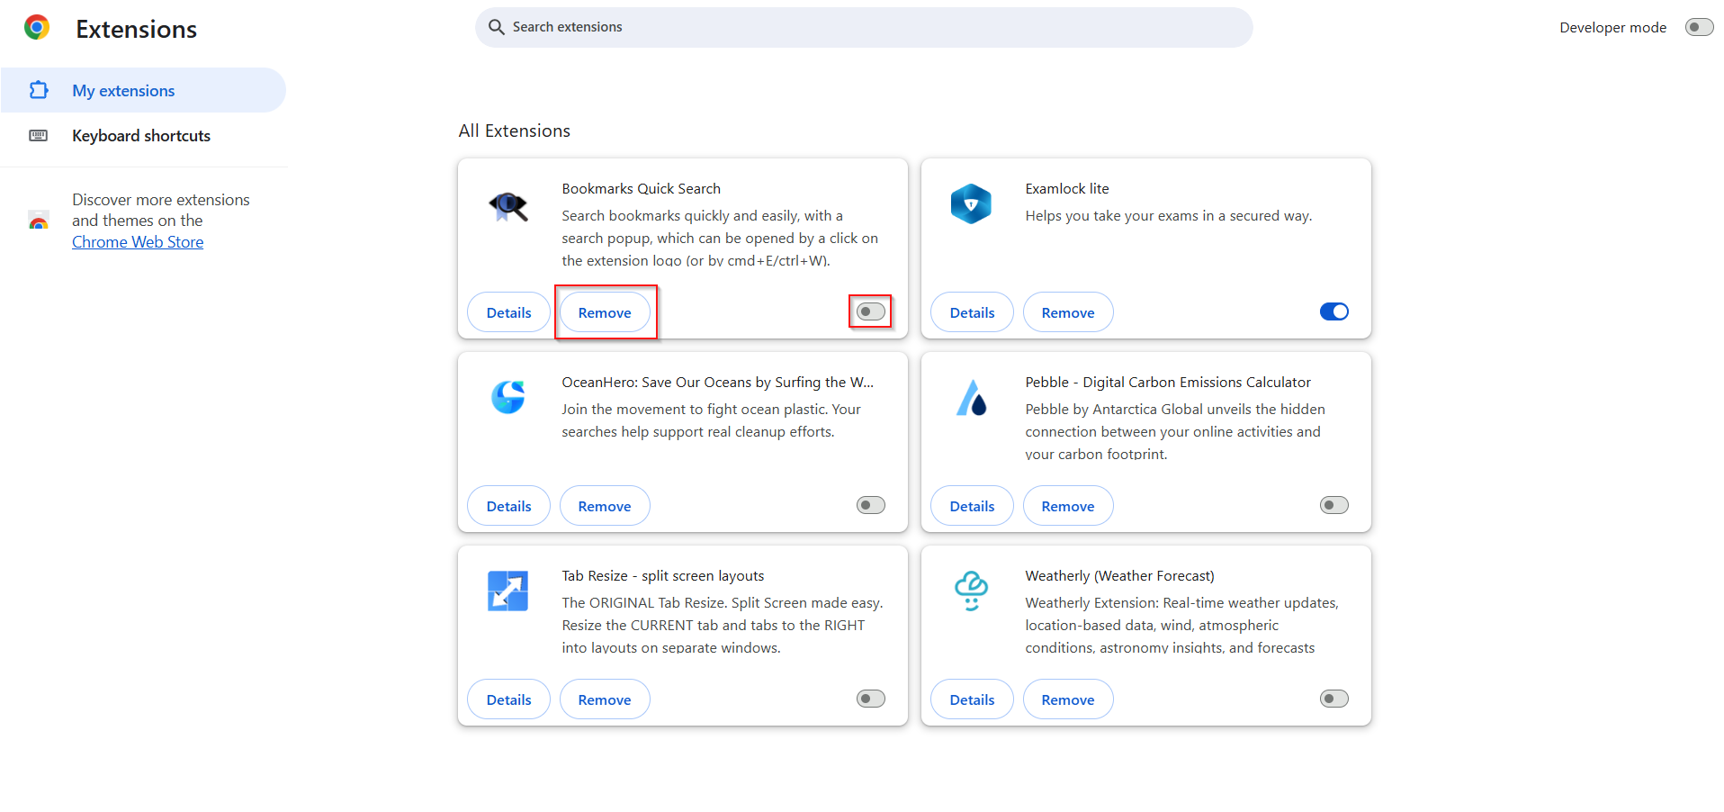Enable the Developer mode switch
This screenshot has width=1724, height=812.
(1699, 27)
